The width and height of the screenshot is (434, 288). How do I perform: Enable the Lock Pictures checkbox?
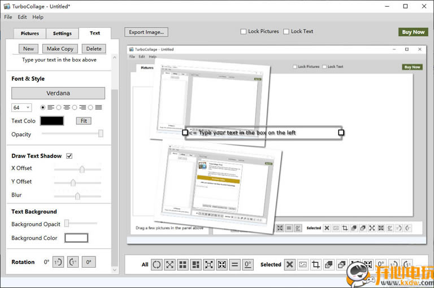tap(244, 32)
